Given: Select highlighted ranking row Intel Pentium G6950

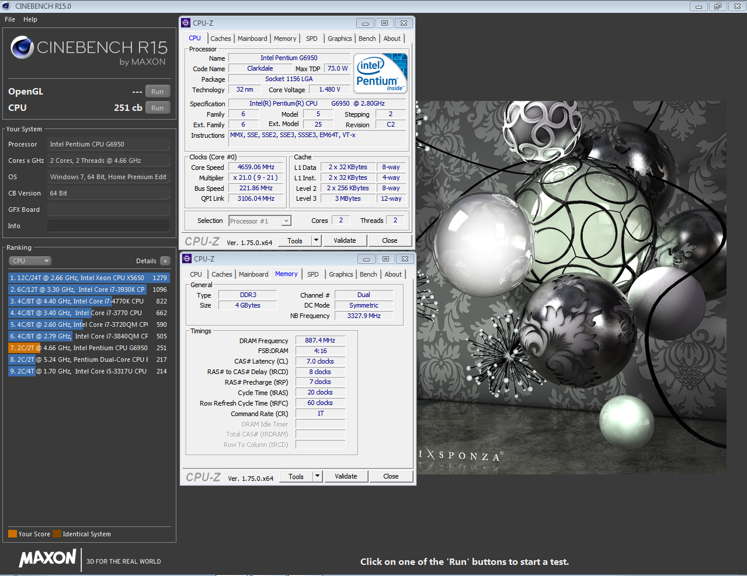Looking at the screenshot, I should click(88, 348).
